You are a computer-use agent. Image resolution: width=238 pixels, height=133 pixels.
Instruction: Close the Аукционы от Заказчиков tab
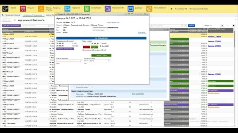coord(43,15)
